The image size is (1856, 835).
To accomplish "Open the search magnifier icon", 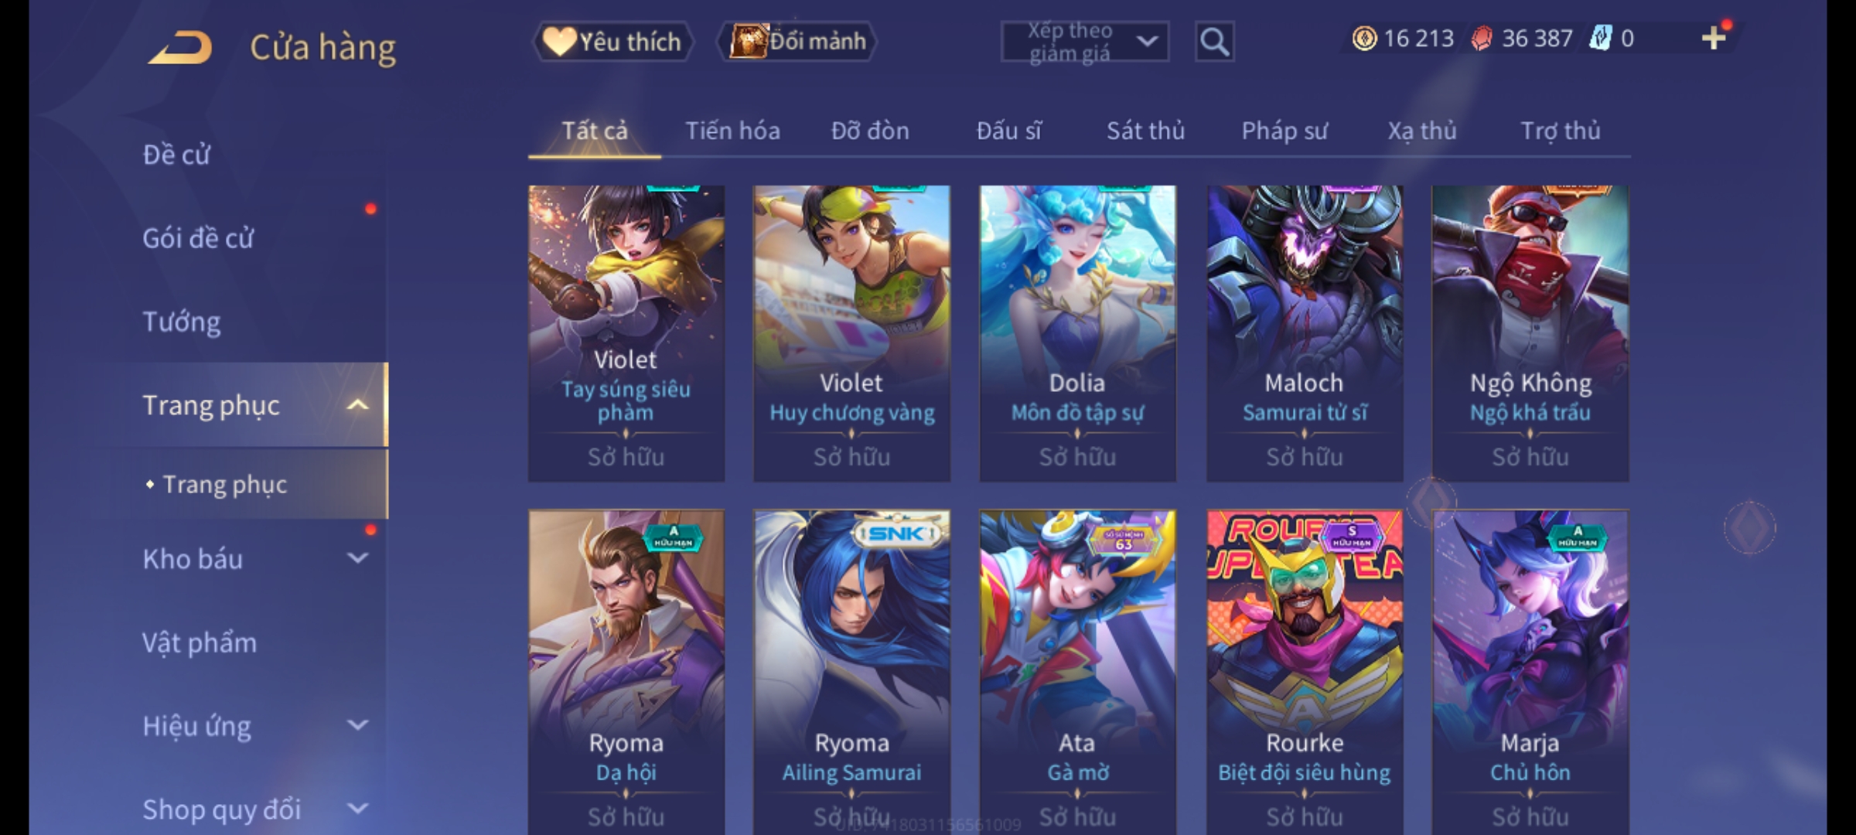I will coord(1214,41).
